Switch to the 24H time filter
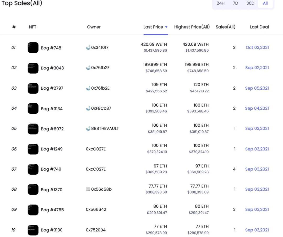The height and width of the screenshot is (237, 283). tap(220, 3)
